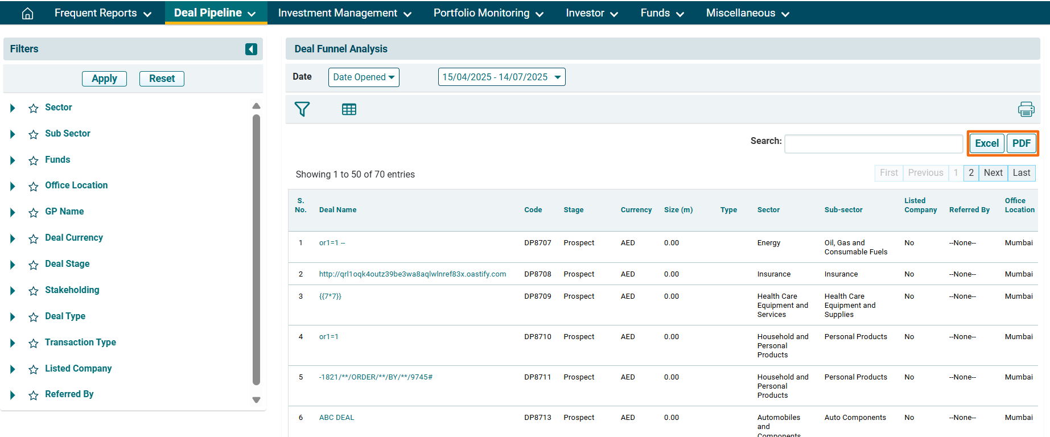Viewport: 1050px width, 437px height.
Task: Mark the GP Name filter star
Action: click(x=34, y=212)
